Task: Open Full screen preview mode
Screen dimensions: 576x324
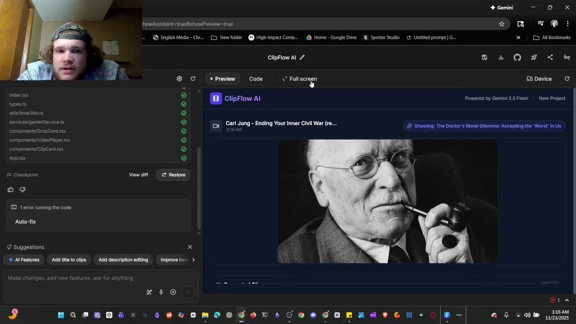Action: 300,79
